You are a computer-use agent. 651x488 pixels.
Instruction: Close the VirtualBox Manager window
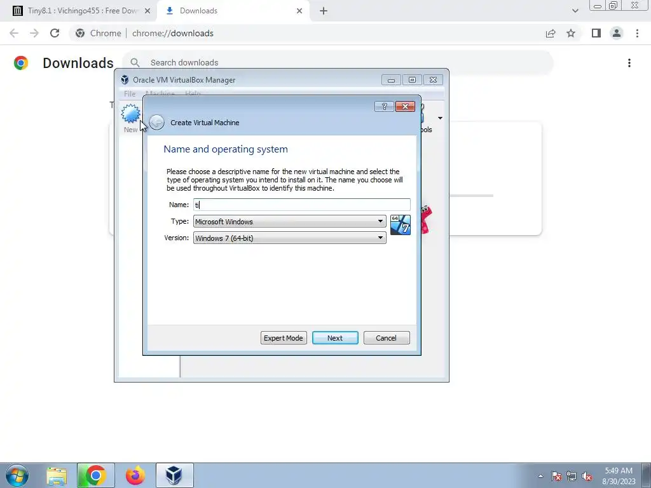coord(433,79)
